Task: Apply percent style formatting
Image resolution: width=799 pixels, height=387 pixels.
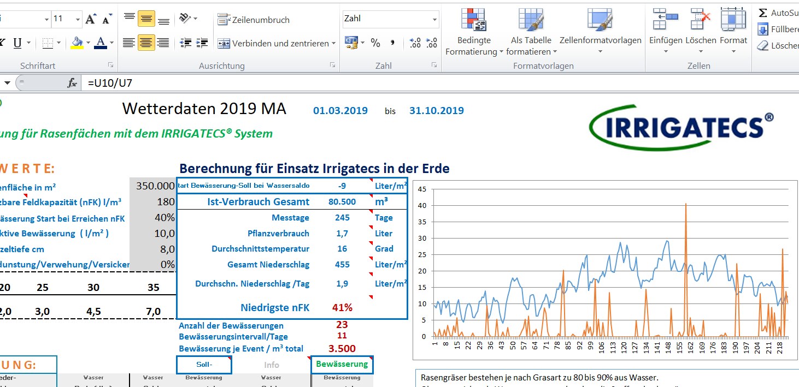Action: (x=375, y=43)
